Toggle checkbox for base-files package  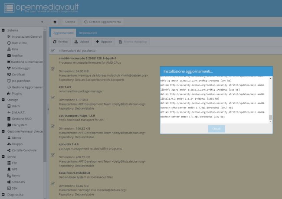tap(52, 183)
